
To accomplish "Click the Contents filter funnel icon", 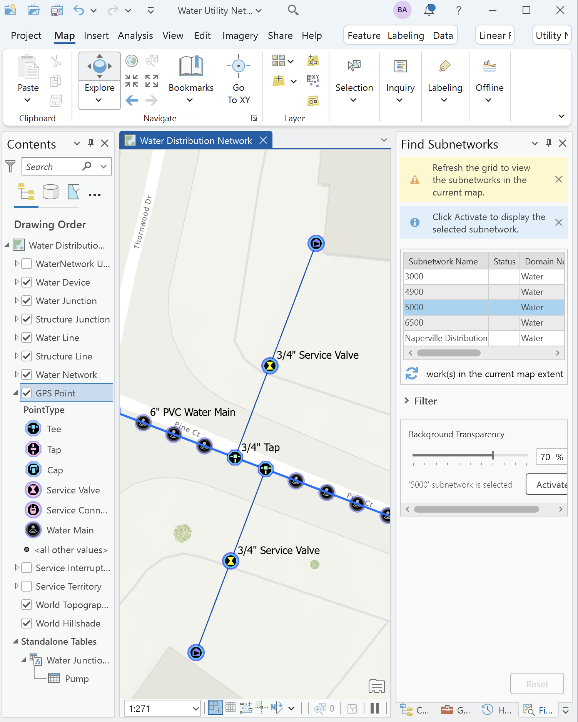I will pyautogui.click(x=10, y=166).
